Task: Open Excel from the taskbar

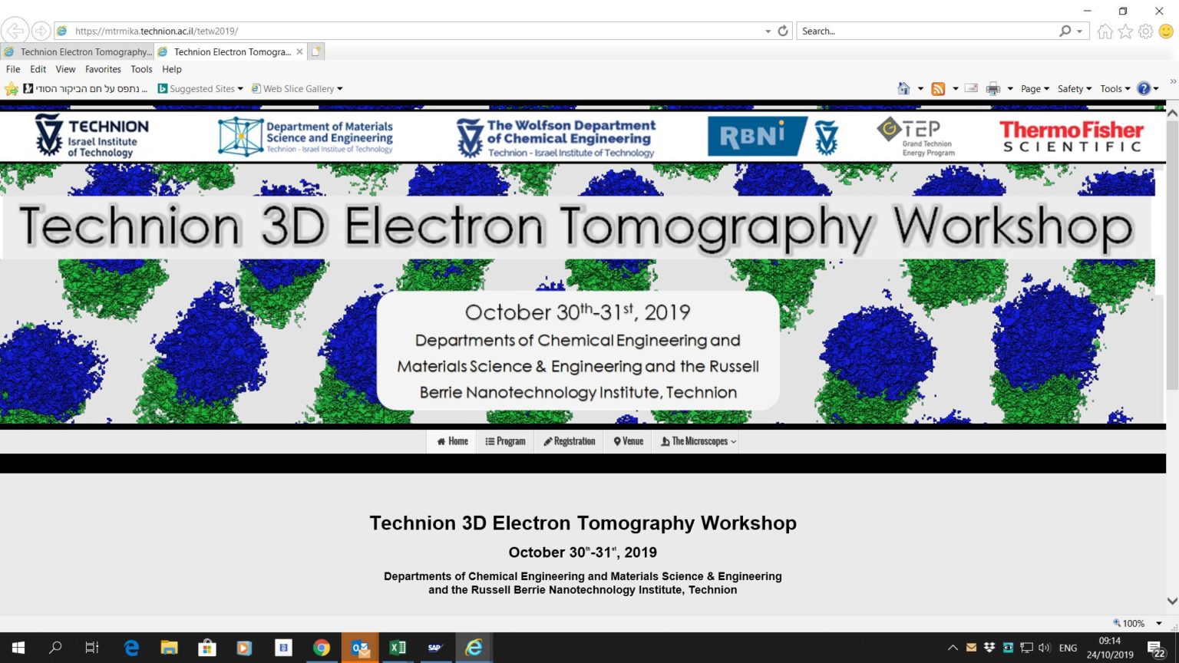Action: click(397, 648)
